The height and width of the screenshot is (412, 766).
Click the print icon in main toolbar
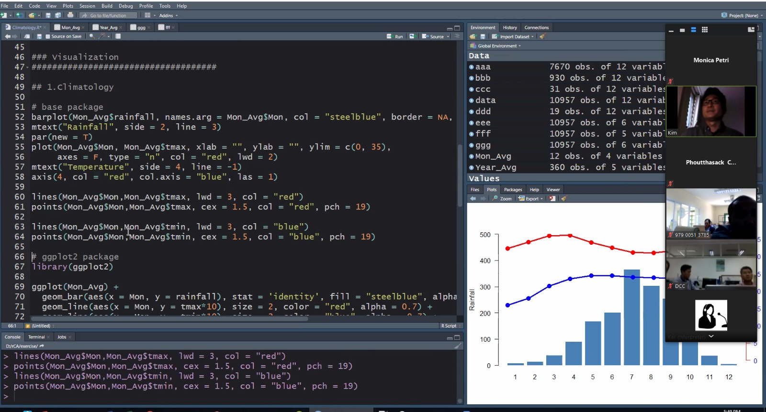coord(70,15)
